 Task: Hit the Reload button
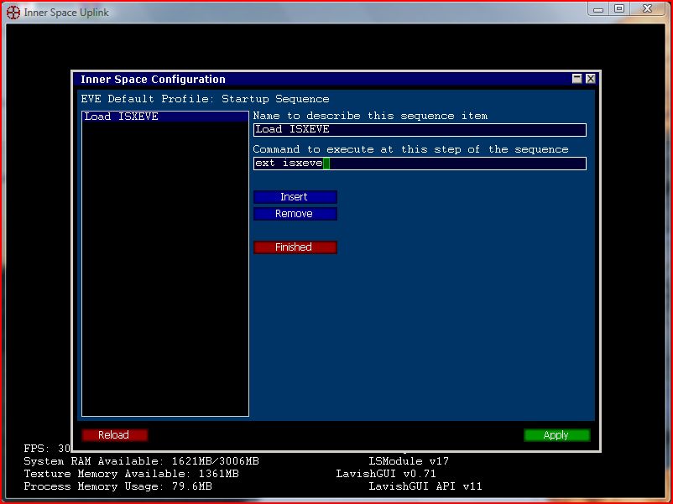114,435
